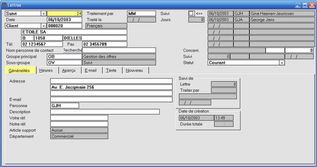Switch to the E-mail tab

91,71
